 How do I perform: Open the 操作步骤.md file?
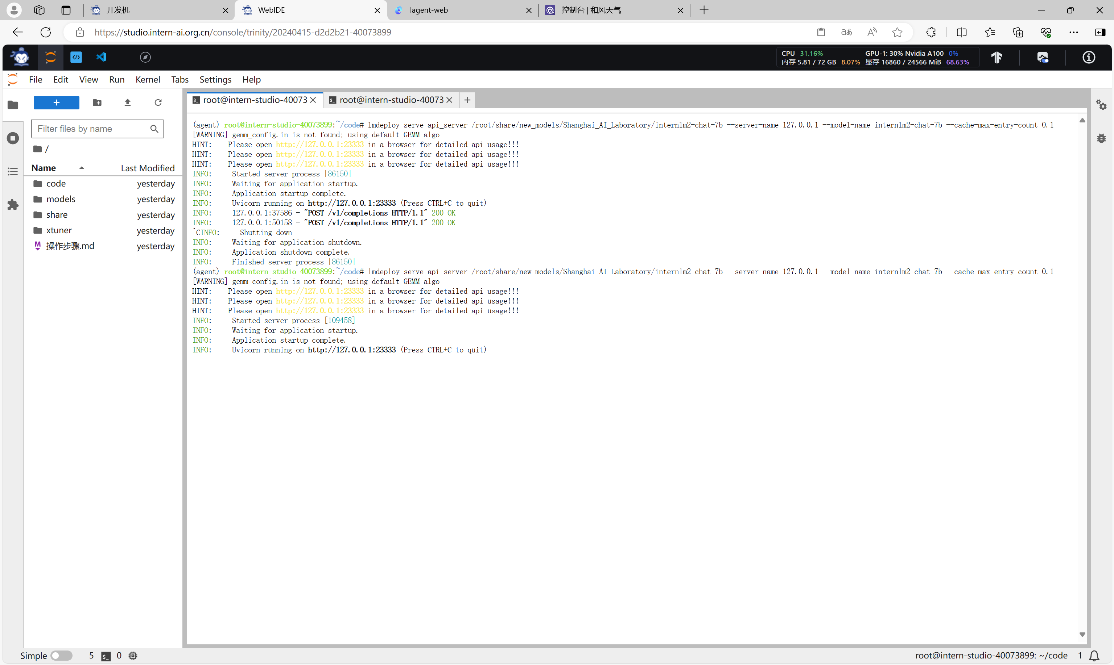click(x=104, y=246)
